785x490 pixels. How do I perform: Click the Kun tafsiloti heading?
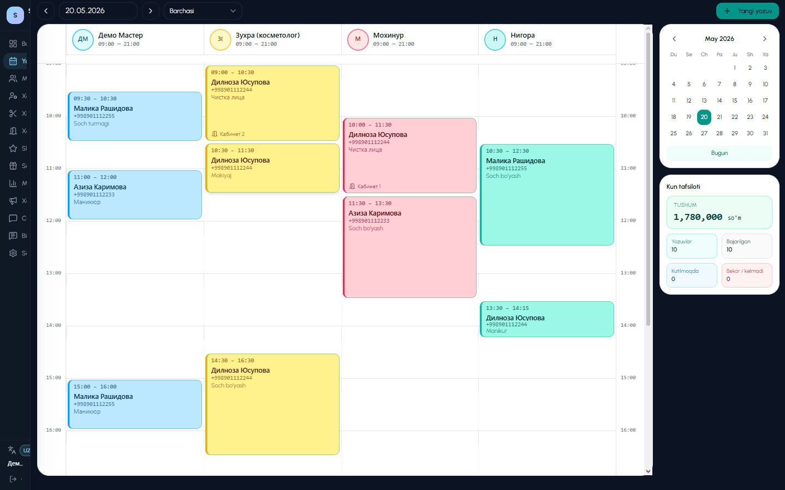click(683, 187)
